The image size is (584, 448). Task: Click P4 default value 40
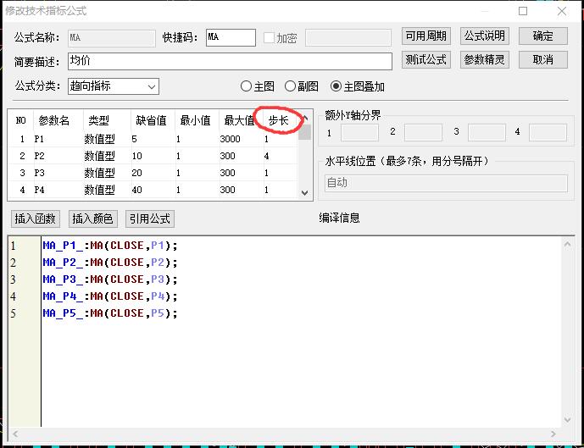(x=137, y=191)
